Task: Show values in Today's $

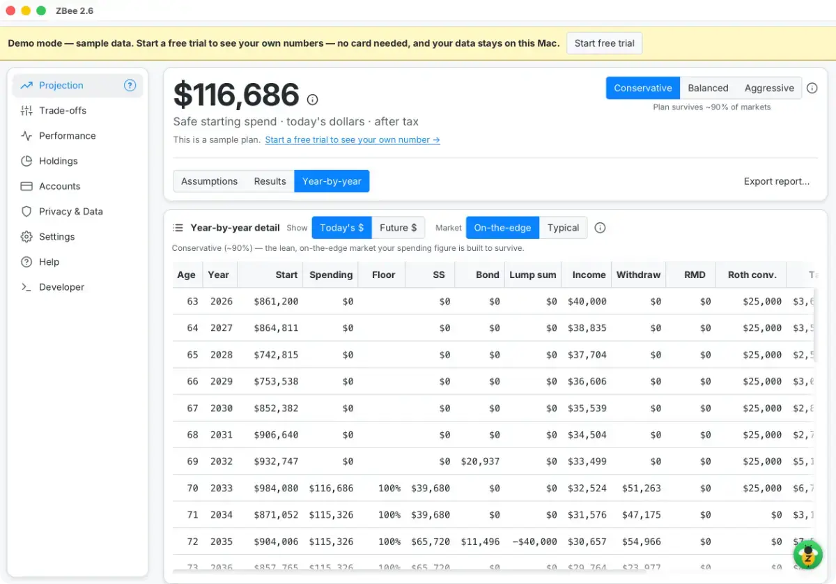Action: tap(341, 228)
